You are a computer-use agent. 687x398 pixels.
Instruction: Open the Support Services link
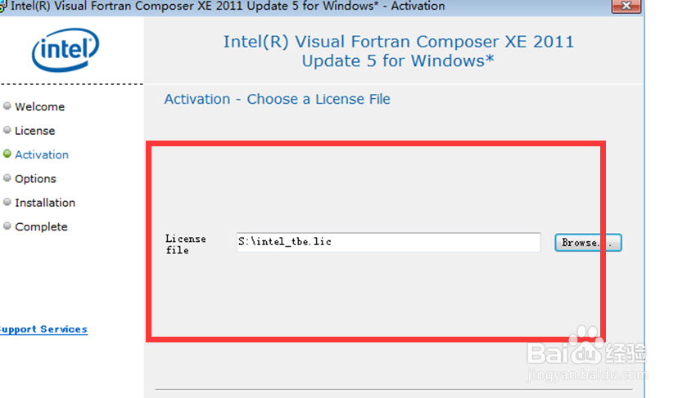(43, 329)
